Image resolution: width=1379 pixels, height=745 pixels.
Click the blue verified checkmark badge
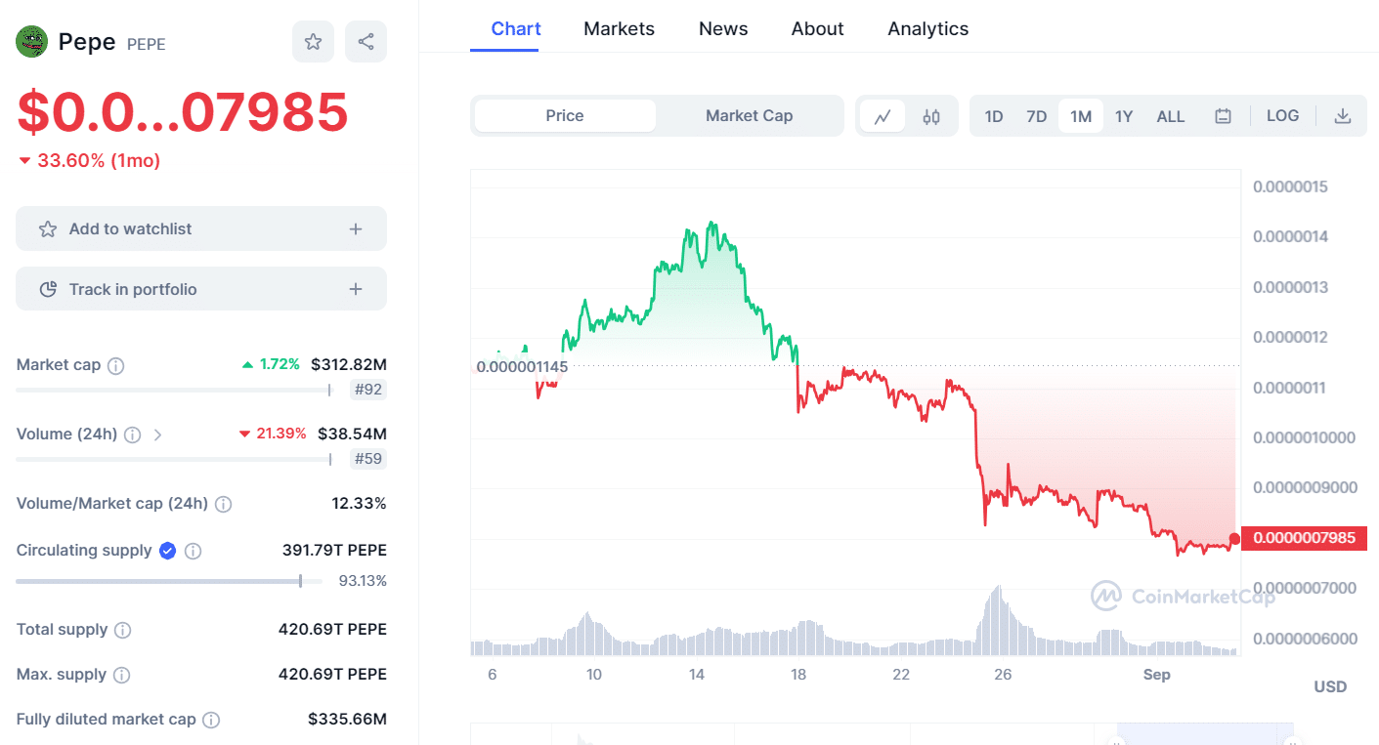click(x=167, y=551)
